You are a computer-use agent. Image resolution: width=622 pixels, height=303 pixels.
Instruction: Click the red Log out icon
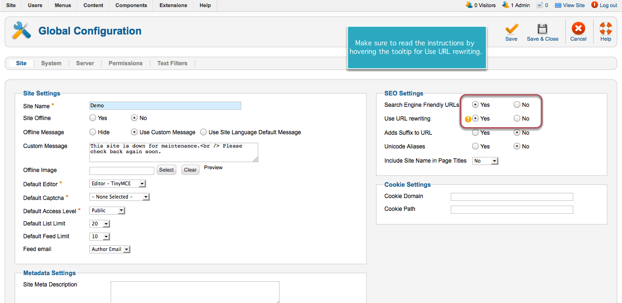pos(595,5)
